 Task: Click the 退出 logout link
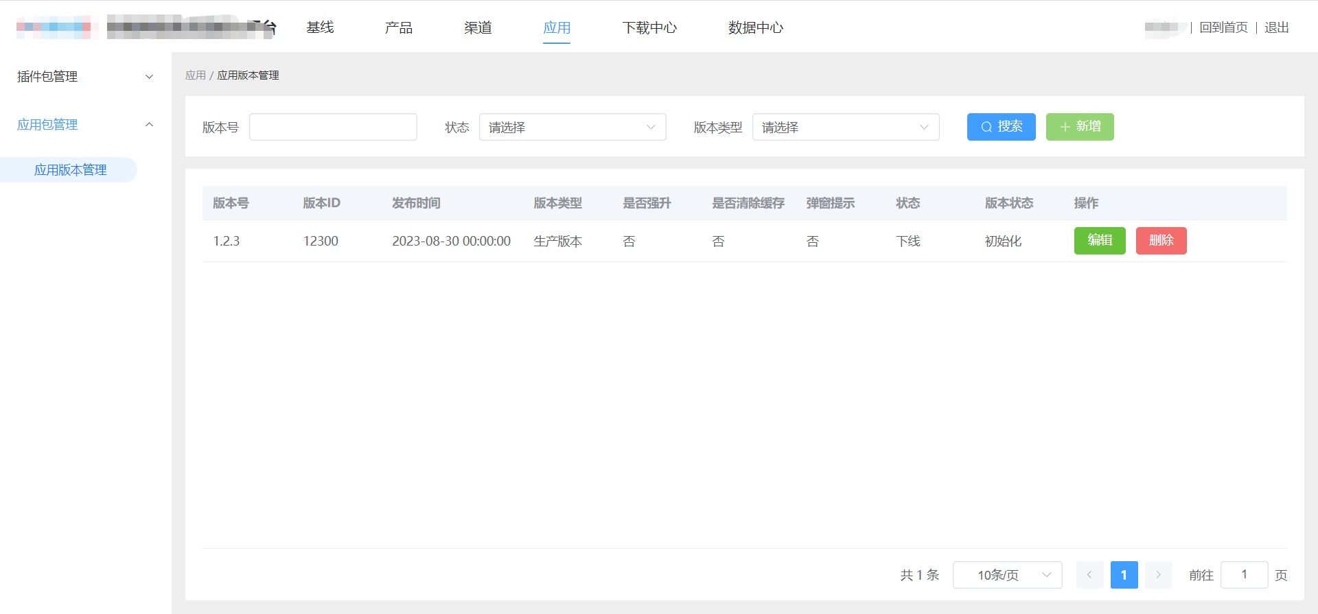(x=1277, y=27)
